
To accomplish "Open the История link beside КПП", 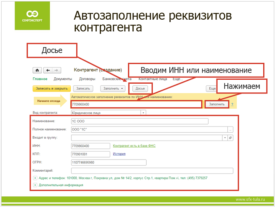I will tap(119, 154).
